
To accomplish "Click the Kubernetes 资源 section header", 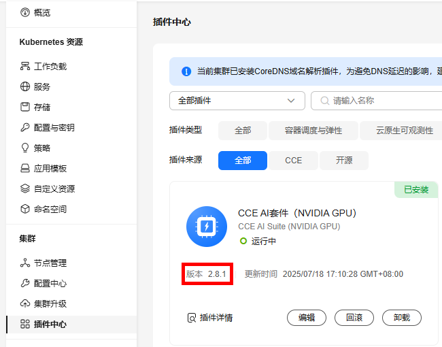I will click(x=51, y=42).
